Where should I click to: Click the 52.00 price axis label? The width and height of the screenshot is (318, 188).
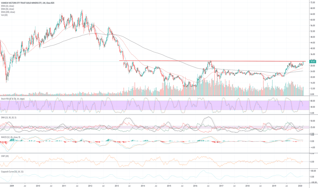313,31
